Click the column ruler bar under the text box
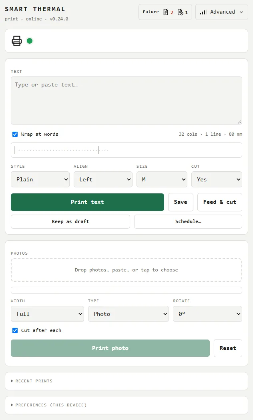253x420 pixels. 127,150
